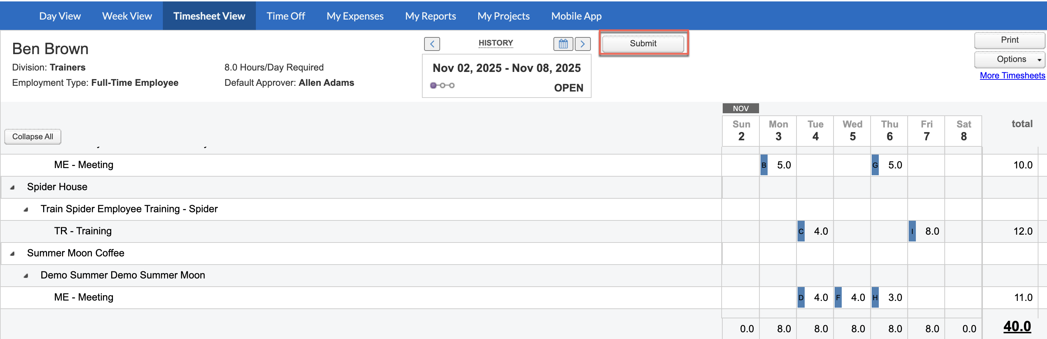
Task: Open the Time Off tab
Action: click(x=286, y=16)
